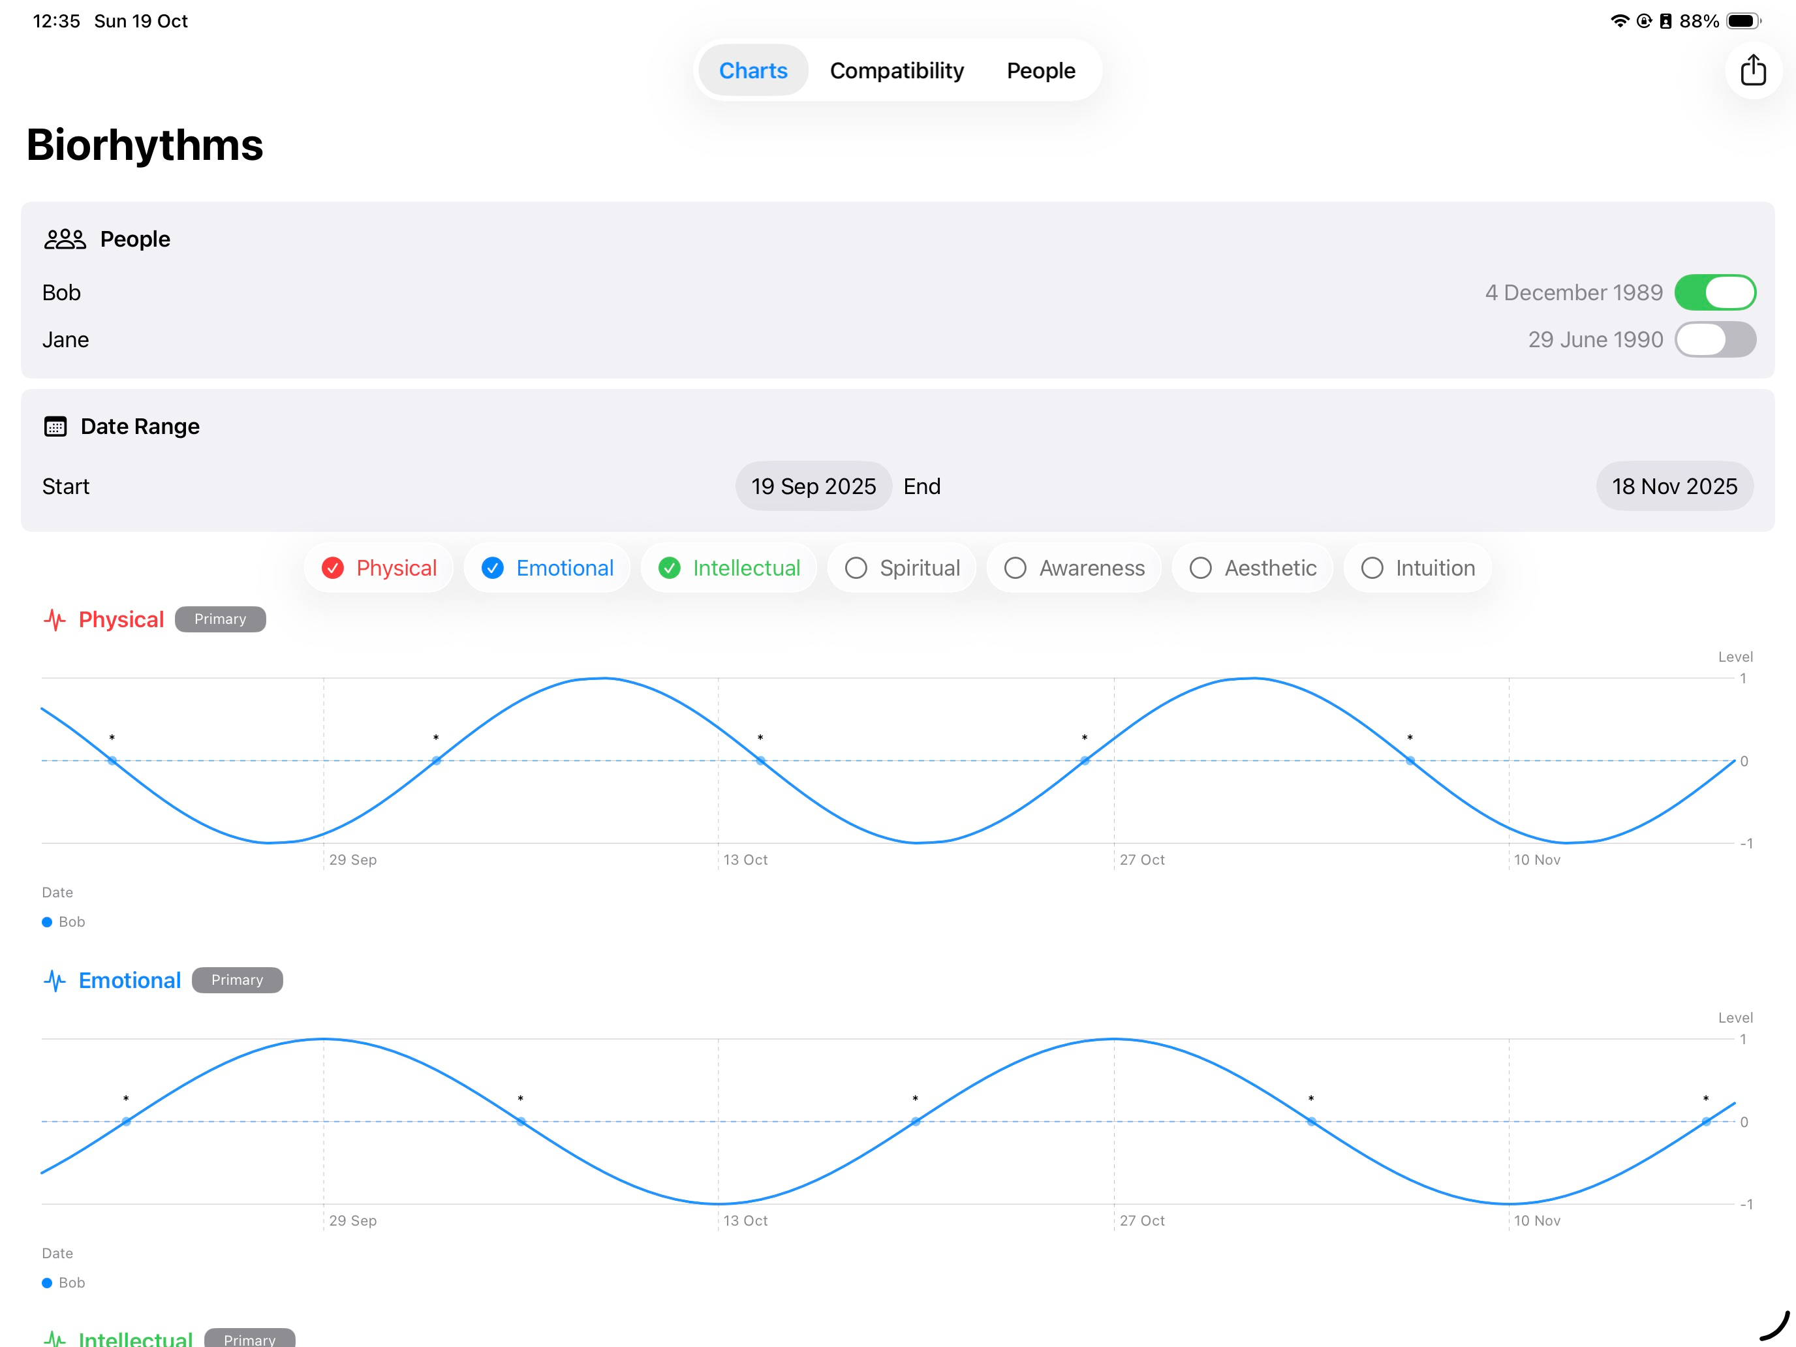Tap the Emotional waveform icon
Screen dimensions: 1796x1347
click(x=54, y=980)
